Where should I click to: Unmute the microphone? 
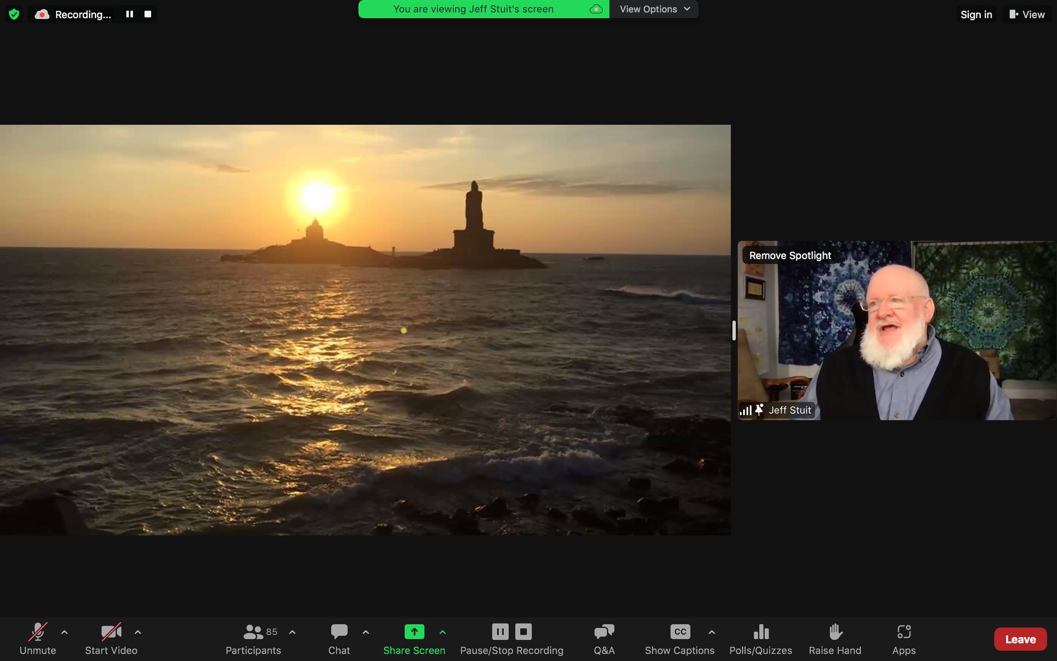coord(38,639)
